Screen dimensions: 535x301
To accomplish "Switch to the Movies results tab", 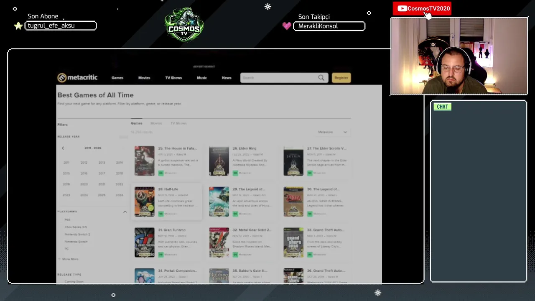I will click(156, 123).
